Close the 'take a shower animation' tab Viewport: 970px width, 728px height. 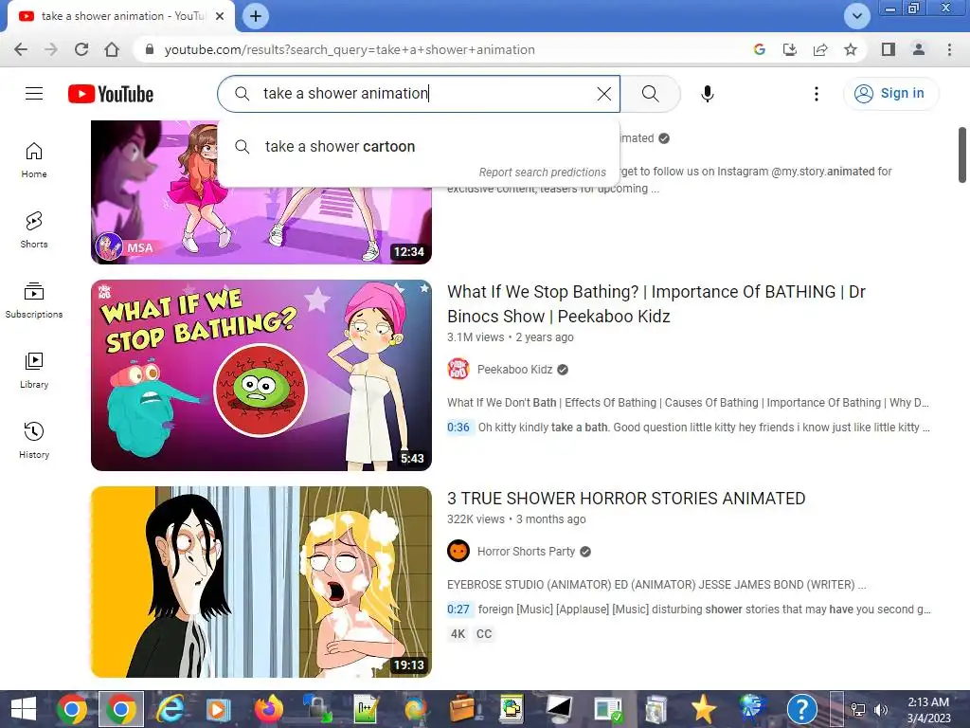[220, 16]
